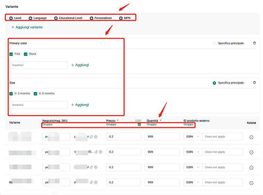Image resolution: width=263 pixels, height=195 pixels.
Task: Add the Level variant with plus icon
Action: [11, 18]
